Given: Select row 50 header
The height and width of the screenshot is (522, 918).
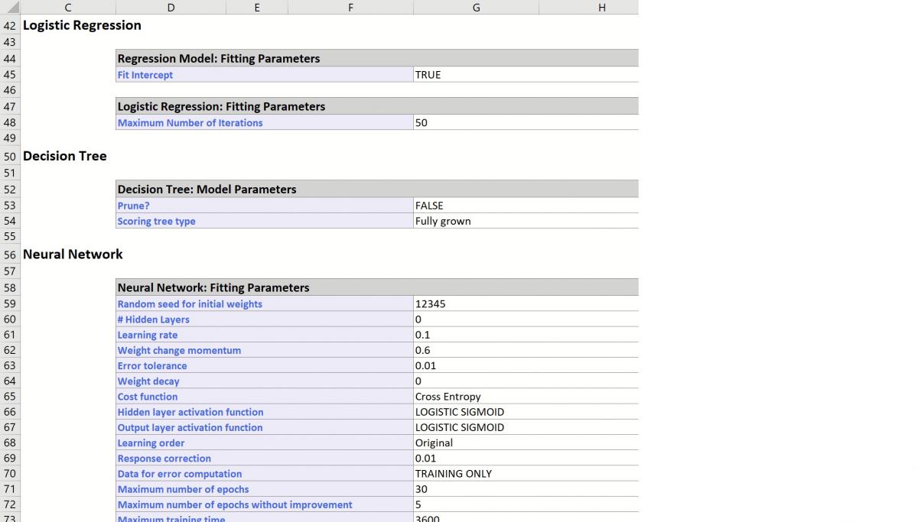Looking at the screenshot, I should (x=10, y=157).
